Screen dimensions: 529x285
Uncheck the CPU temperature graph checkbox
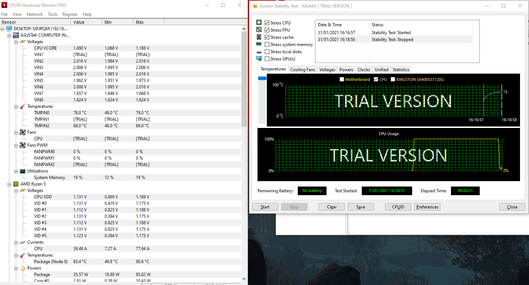point(376,79)
